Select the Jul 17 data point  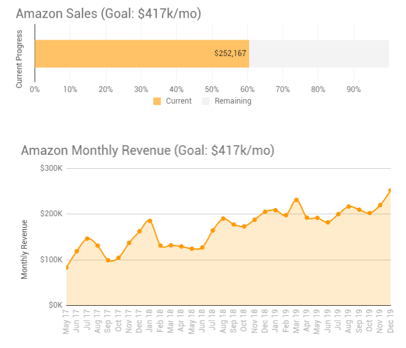point(87,239)
